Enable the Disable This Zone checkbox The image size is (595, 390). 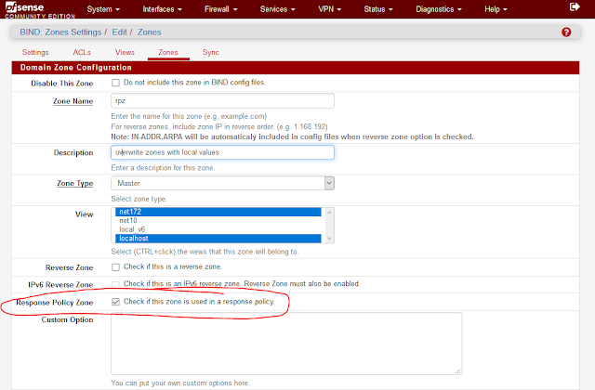pyautogui.click(x=115, y=83)
